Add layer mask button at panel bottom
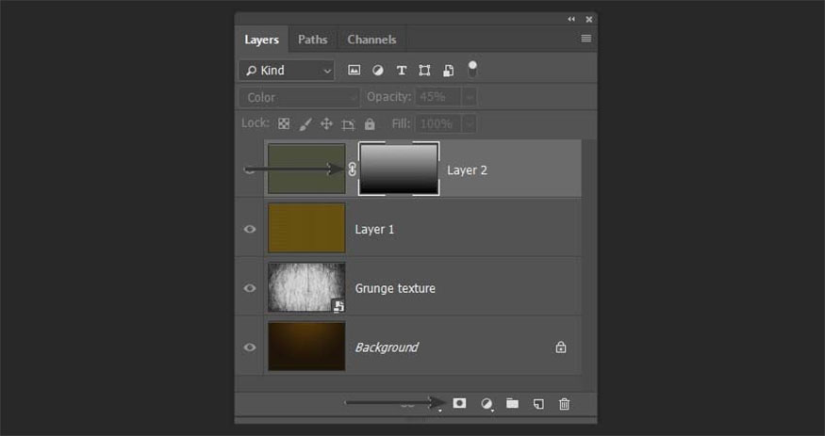The height and width of the screenshot is (436, 825). [459, 403]
